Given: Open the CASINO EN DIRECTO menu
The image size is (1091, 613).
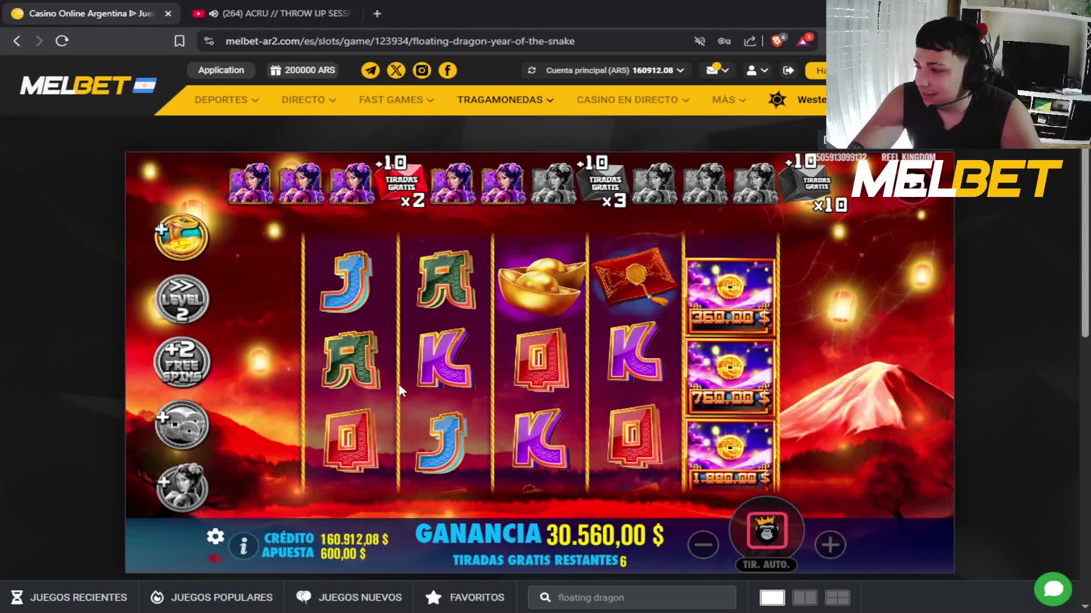Looking at the screenshot, I should coord(633,100).
